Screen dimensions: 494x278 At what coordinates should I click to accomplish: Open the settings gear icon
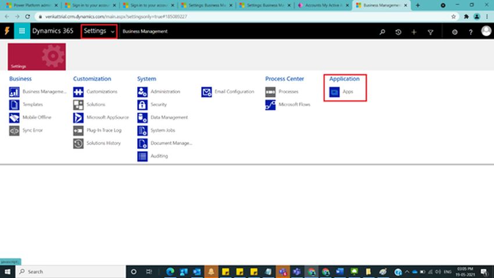[454, 32]
